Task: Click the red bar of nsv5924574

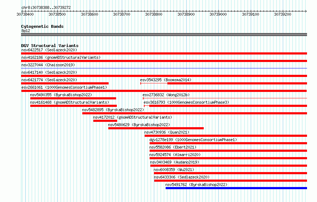Action: click(x=228, y=158)
